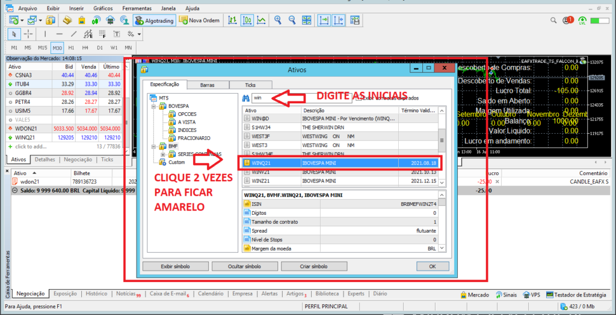Zoom out of the chart

pyautogui.click(x=292, y=20)
